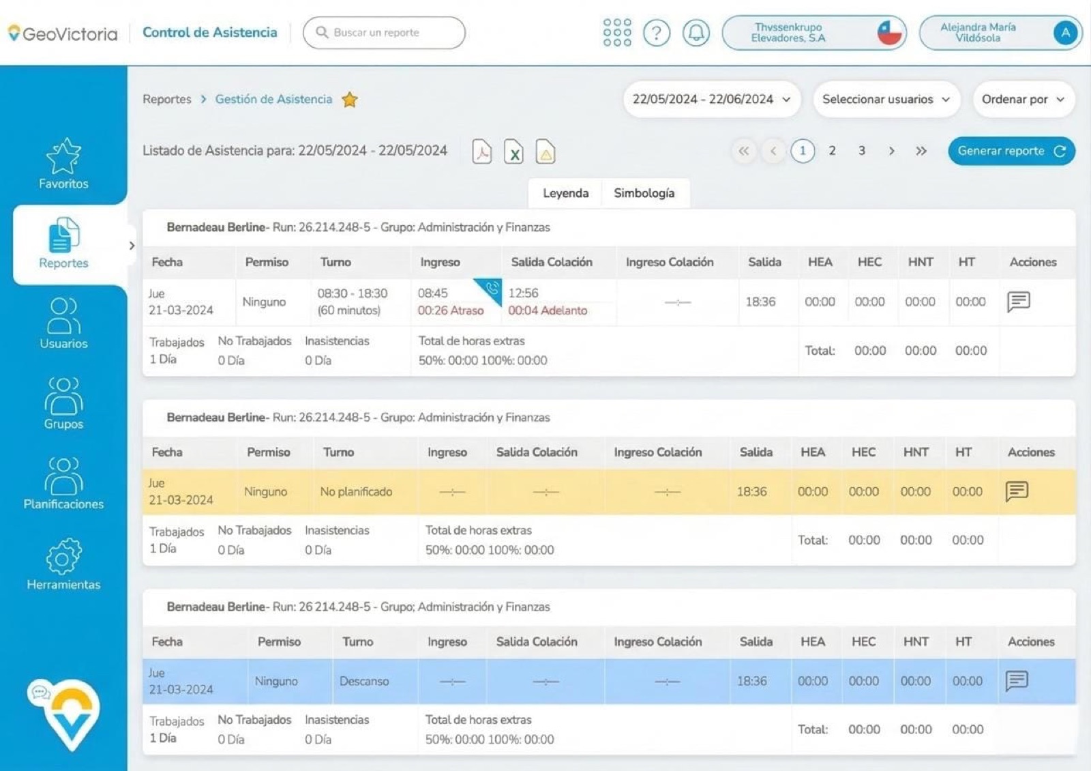Open the Grupos section

pos(63,403)
